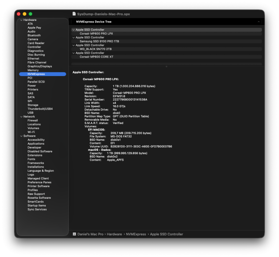Select Parallel SCSI in the sidebar
Screen dimensions: 279x257
36,82
